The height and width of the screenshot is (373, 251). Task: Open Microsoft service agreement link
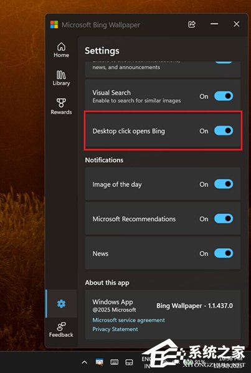click(x=128, y=320)
